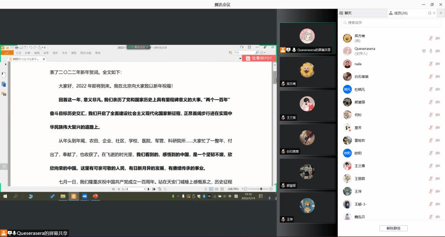Click the 解除静音 unmute button
Image resolution: width=445 pixels, height=237 pixels.
[x=393, y=228]
